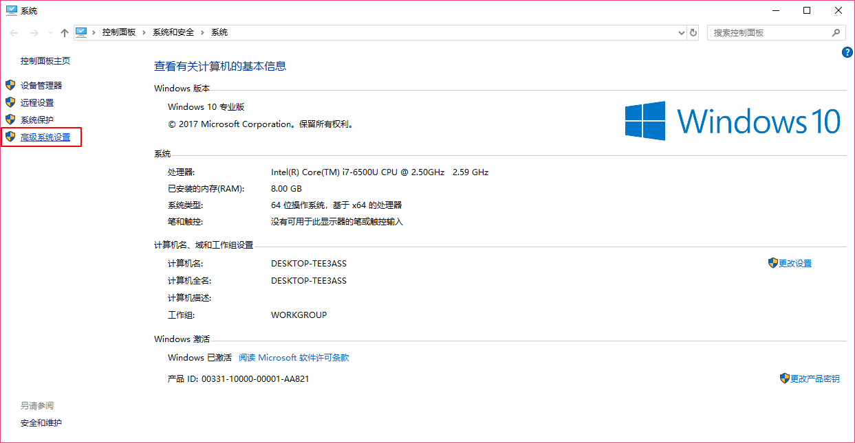Viewport: 855px width, 443px height.
Task: Click the installed RAM value 8.00 GB
Action: [x=287, y=189]
